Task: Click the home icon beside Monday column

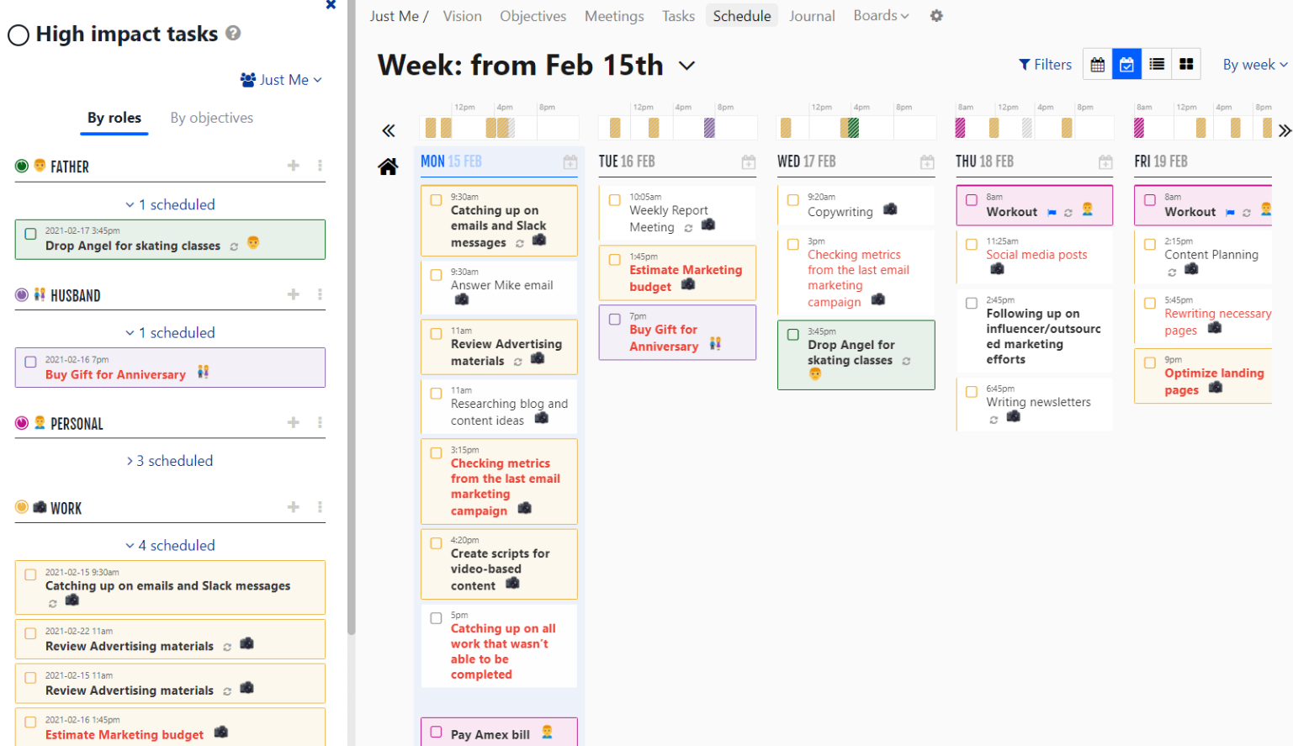Action: [388, 167]
